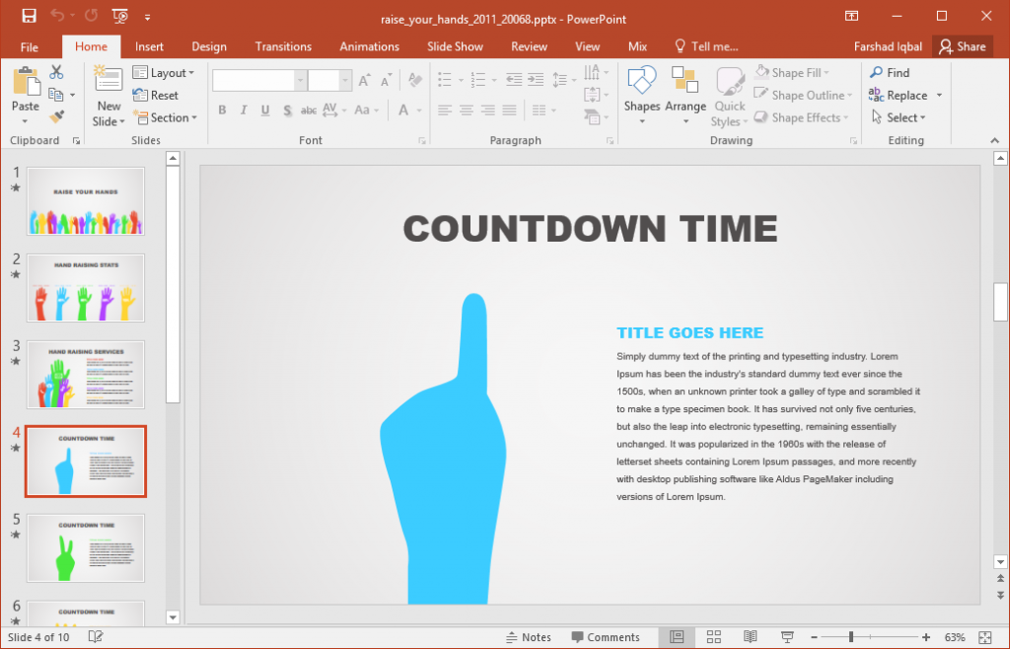Open the Shapes gallery
Viewport: 1010px width, 649px height.
[642, 87]
